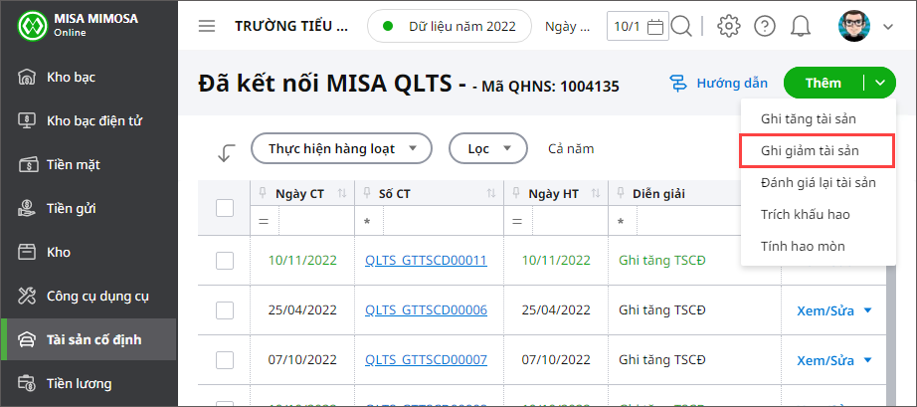Open the notifications bell icon
This screenshot has width=917, height=407.
point(800,26)
